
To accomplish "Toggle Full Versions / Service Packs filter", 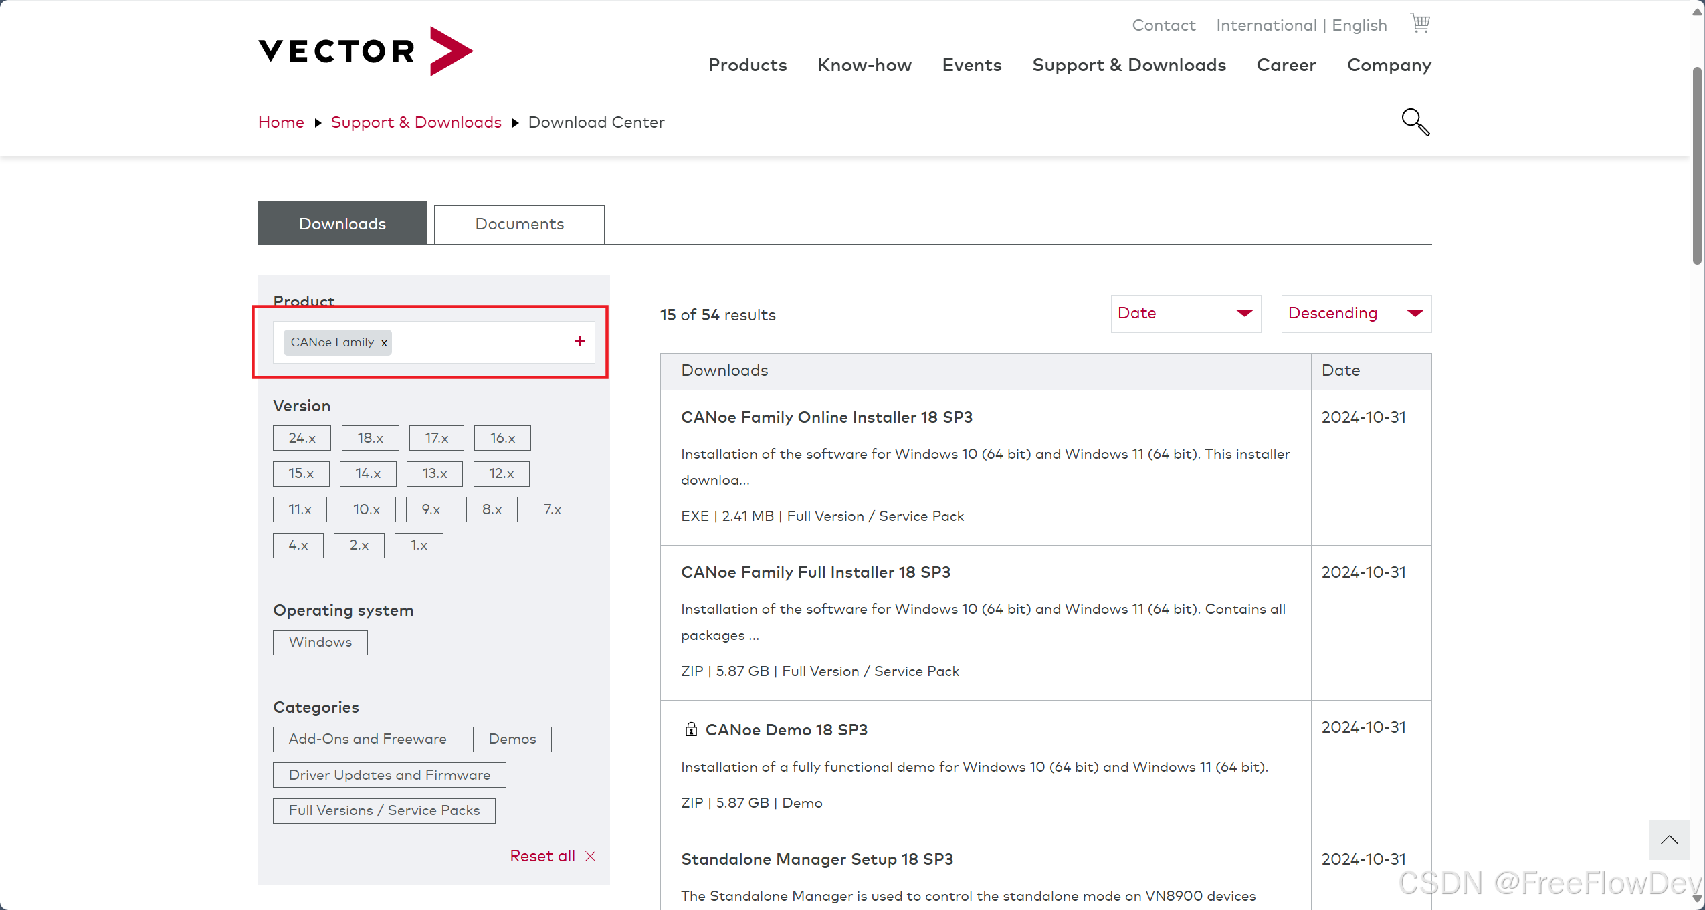I will click(x=384, y=810).
